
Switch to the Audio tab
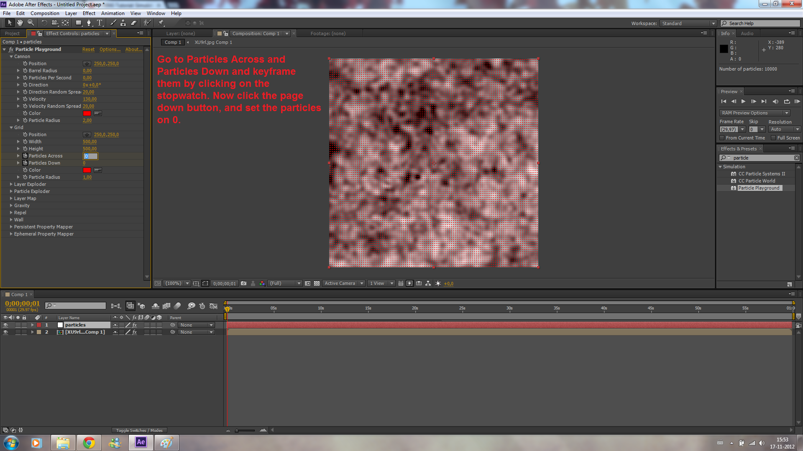tap(747, 33)
